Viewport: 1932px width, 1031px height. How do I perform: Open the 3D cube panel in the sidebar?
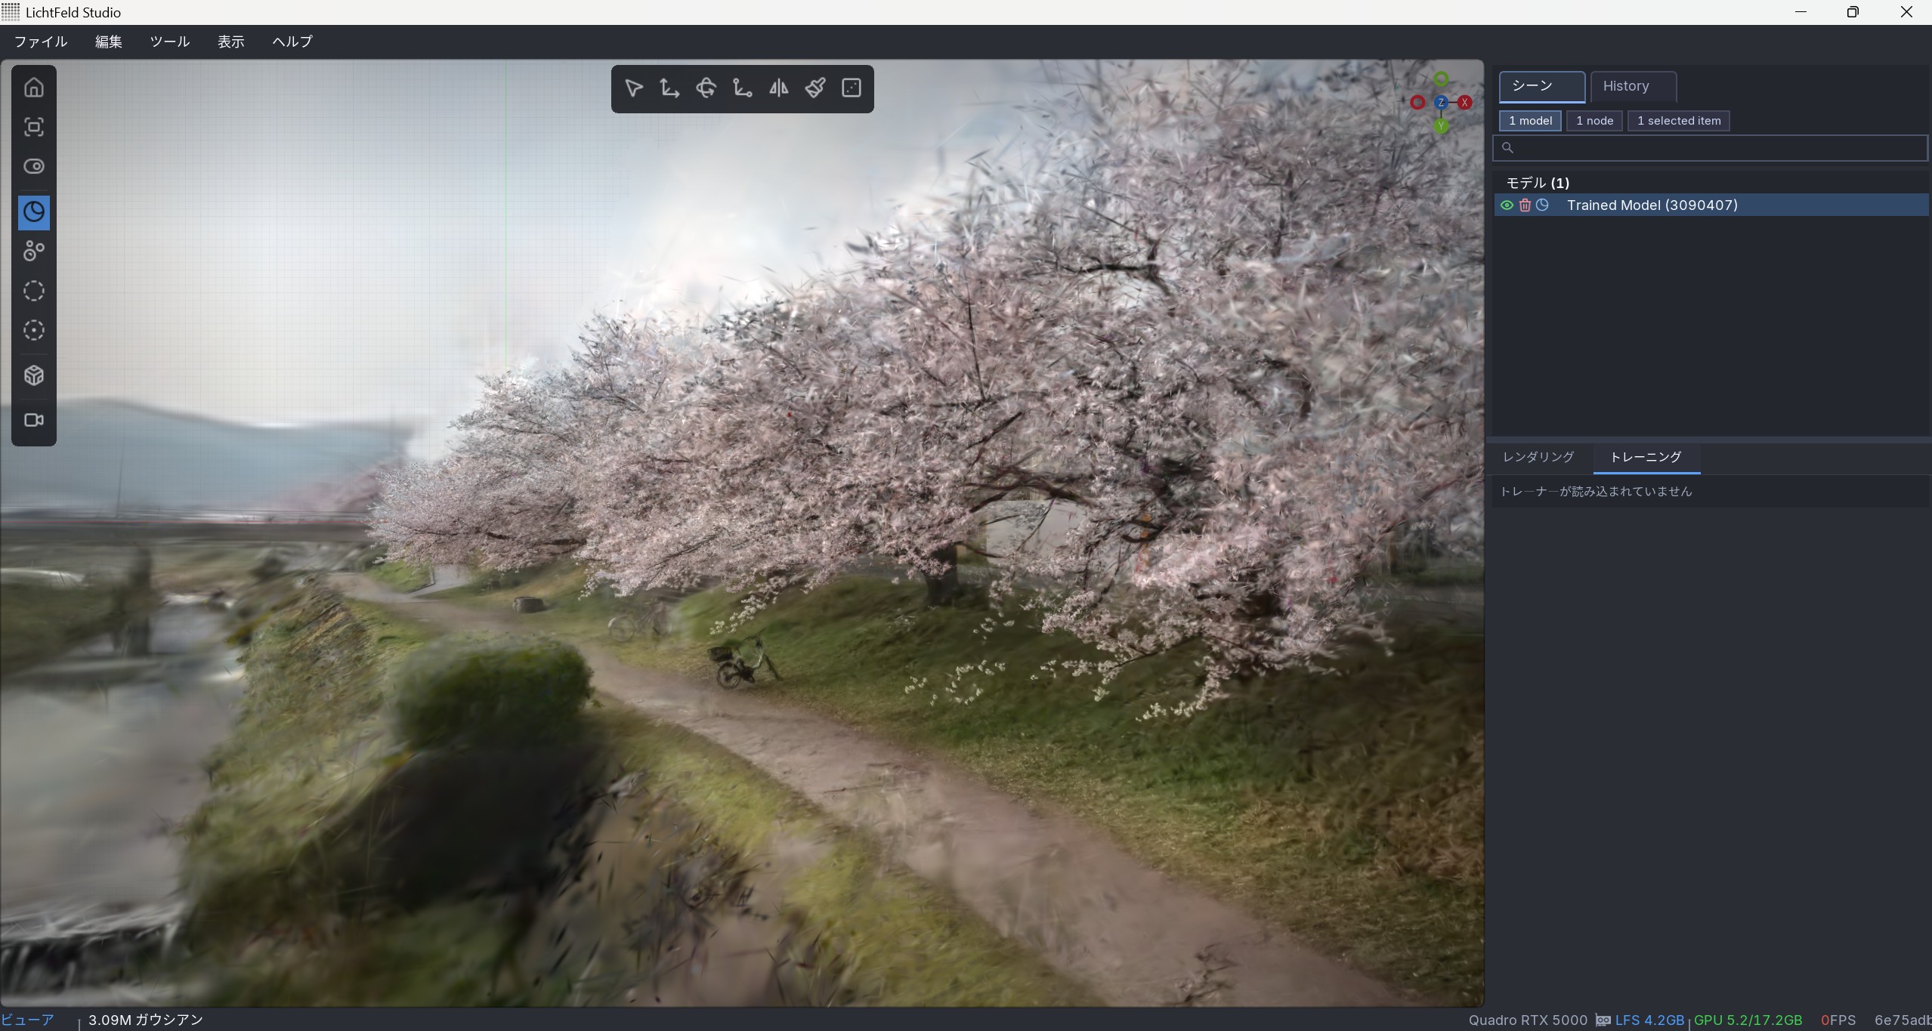[x=34, y=375]
